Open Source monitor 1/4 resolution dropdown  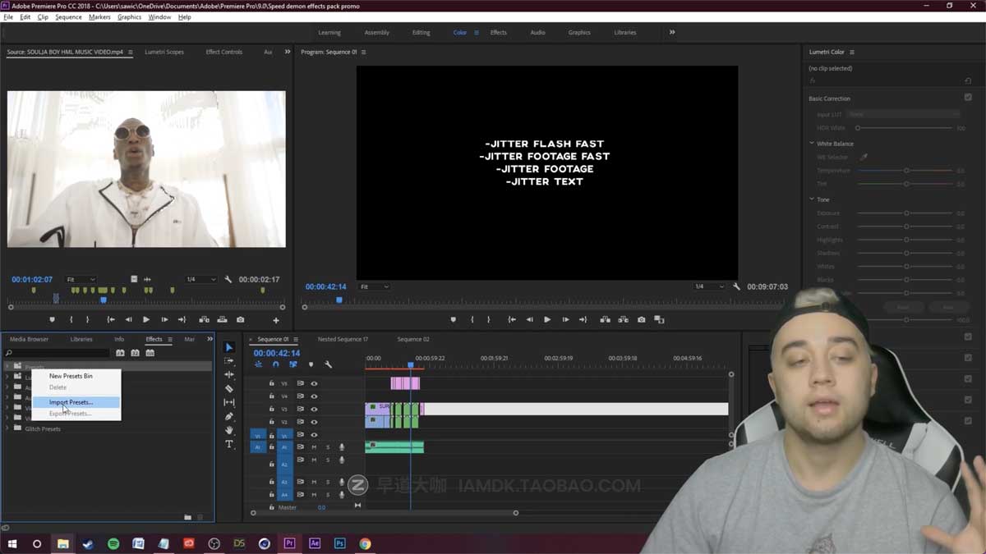(200, 280)
